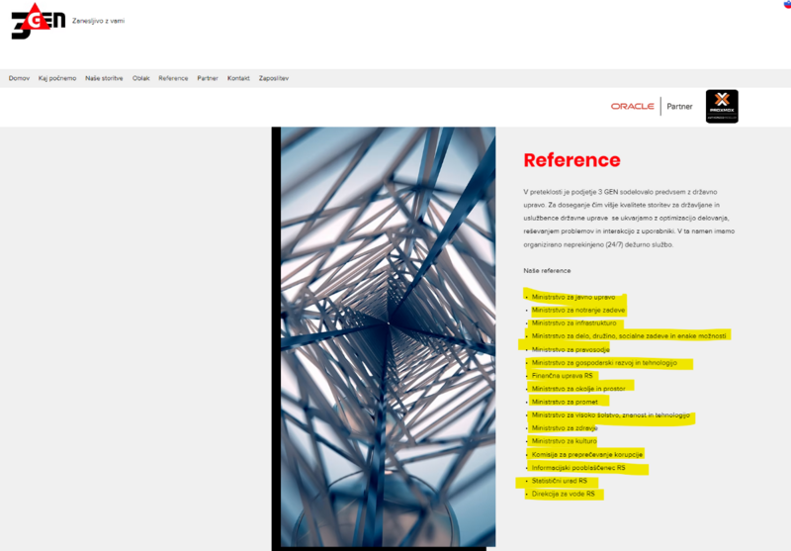Click the red Reference heading
Viewport: 791px width, 551px height.
[572, 160]
